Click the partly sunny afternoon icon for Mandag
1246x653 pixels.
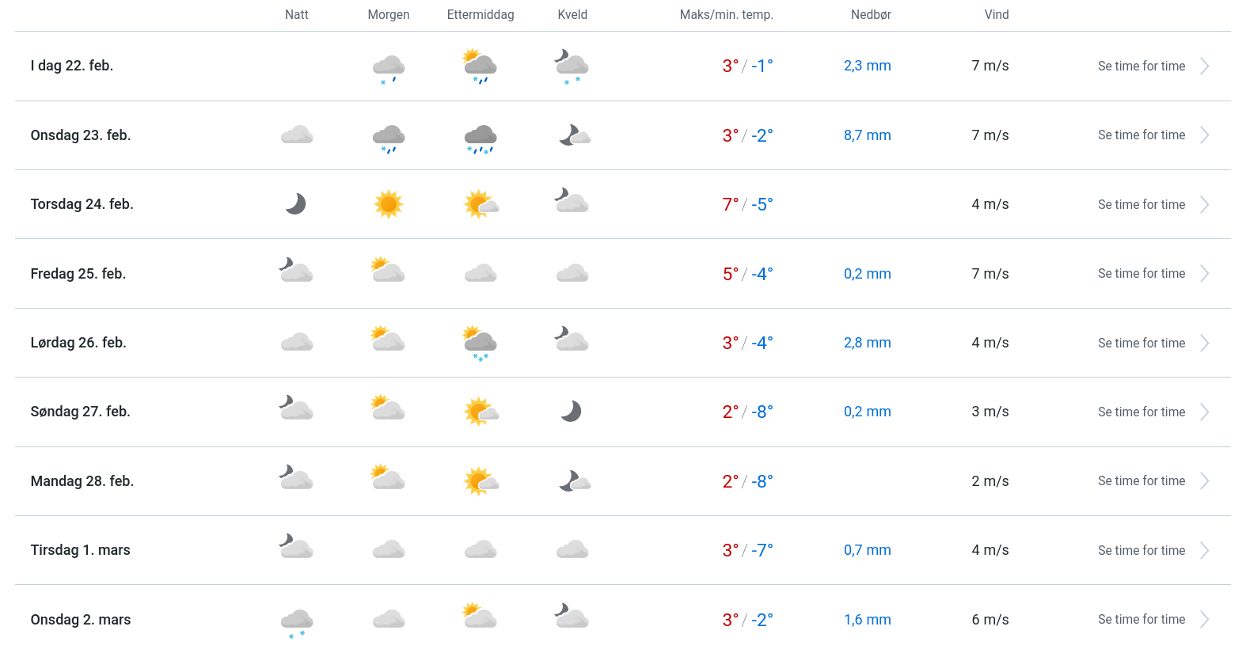481,481
